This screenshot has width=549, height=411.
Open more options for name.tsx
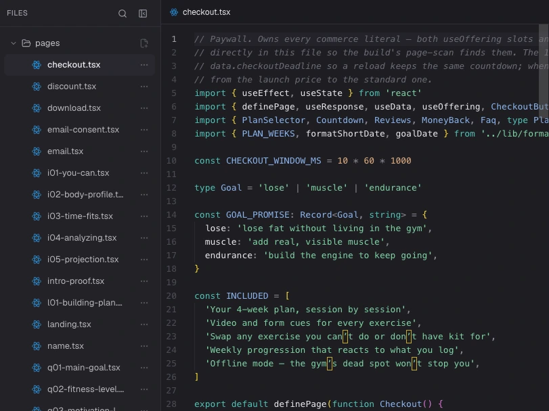[x=144, y=346]
